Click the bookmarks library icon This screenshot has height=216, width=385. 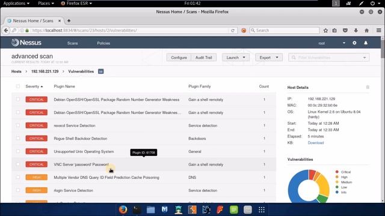coord(334,31)
